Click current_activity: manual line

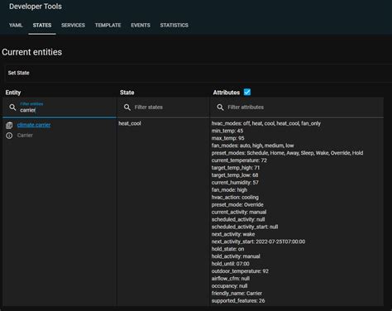(239, 212)
